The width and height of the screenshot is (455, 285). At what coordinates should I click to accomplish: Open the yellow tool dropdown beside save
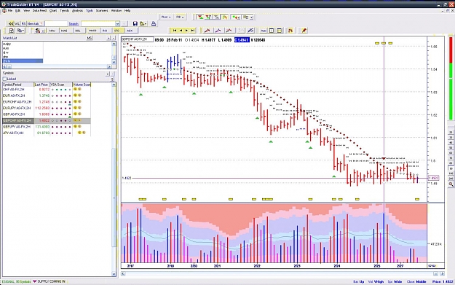click(x=143, y=23)
